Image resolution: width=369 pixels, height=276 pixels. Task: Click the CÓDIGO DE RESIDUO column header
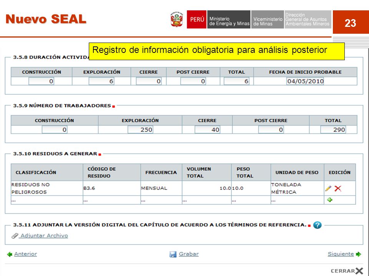pyautogui.click(x=112, y=172)
